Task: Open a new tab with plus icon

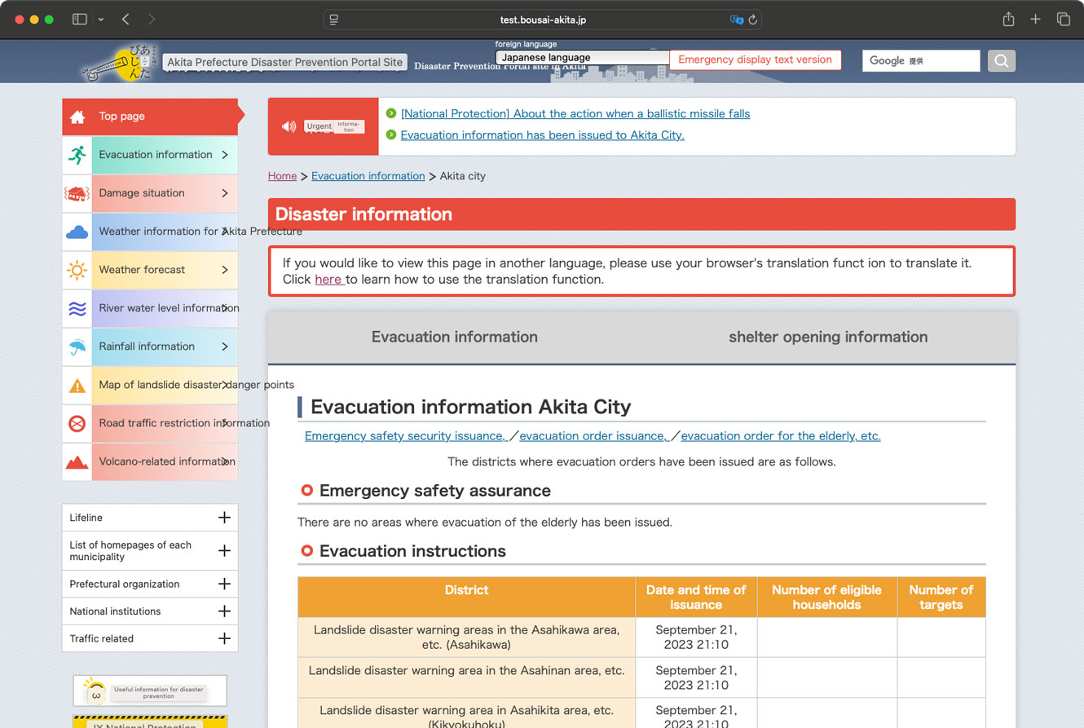Action: coord(1035,19)
